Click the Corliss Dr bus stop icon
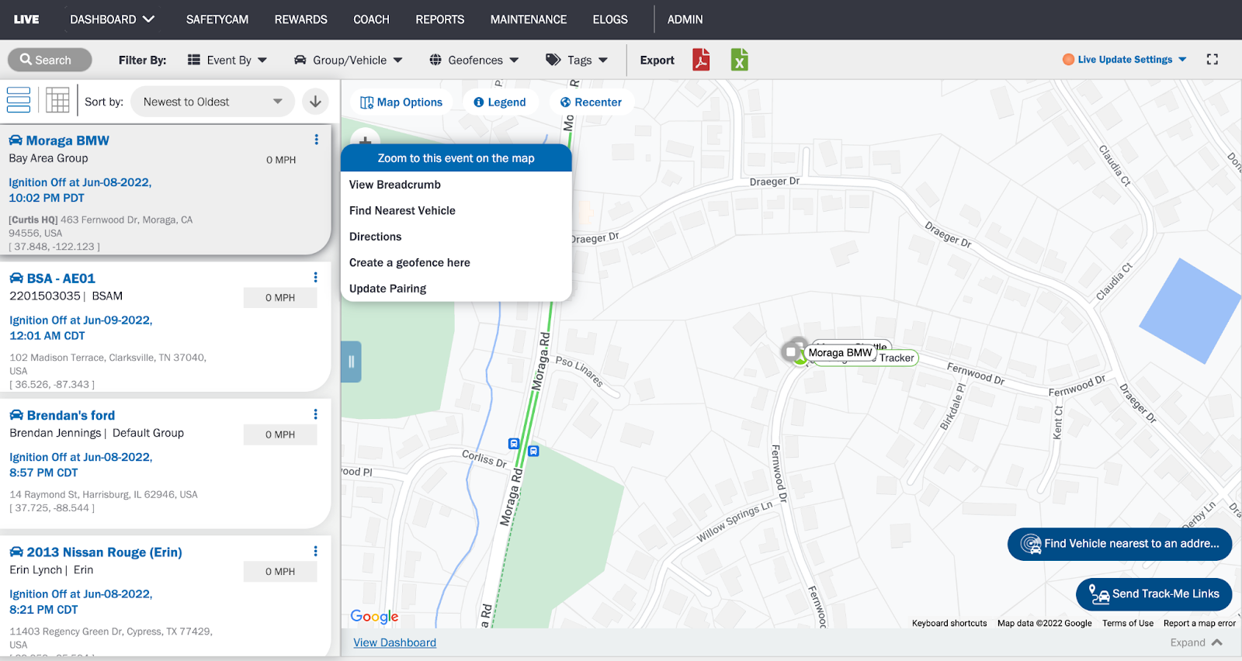This screenshot has height=661, width=1242. tap(513, 444)
